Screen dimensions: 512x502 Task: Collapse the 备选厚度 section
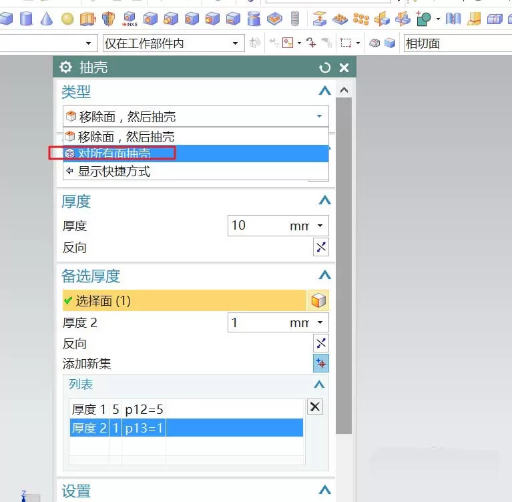tap(324, 274)
